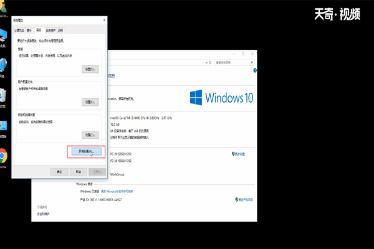374x249 pixels.
Task: Click the Google Chrome desktop icon
Action: [3, 156]
